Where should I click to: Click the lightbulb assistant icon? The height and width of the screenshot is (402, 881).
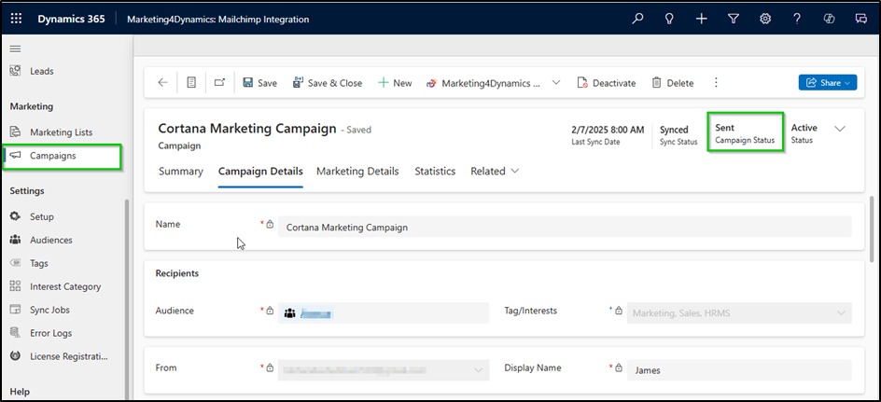pyautogui.click(x=669, y=19)
